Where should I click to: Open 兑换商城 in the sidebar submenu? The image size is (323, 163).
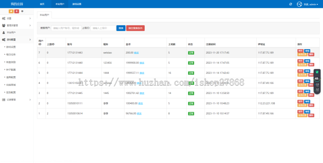coord(11,85)
